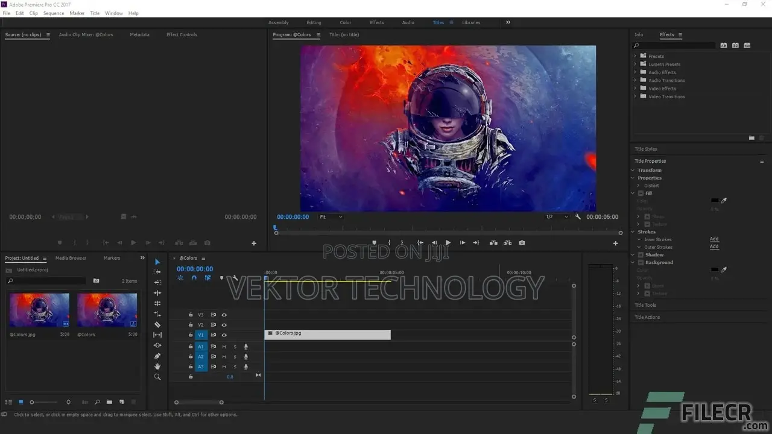772x434 pixels.
Task: Switch to the Color workspace
Action: click(x=346, y=22)
